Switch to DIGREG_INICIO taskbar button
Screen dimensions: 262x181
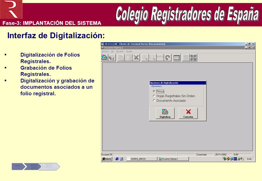click(x=142, y=159)
